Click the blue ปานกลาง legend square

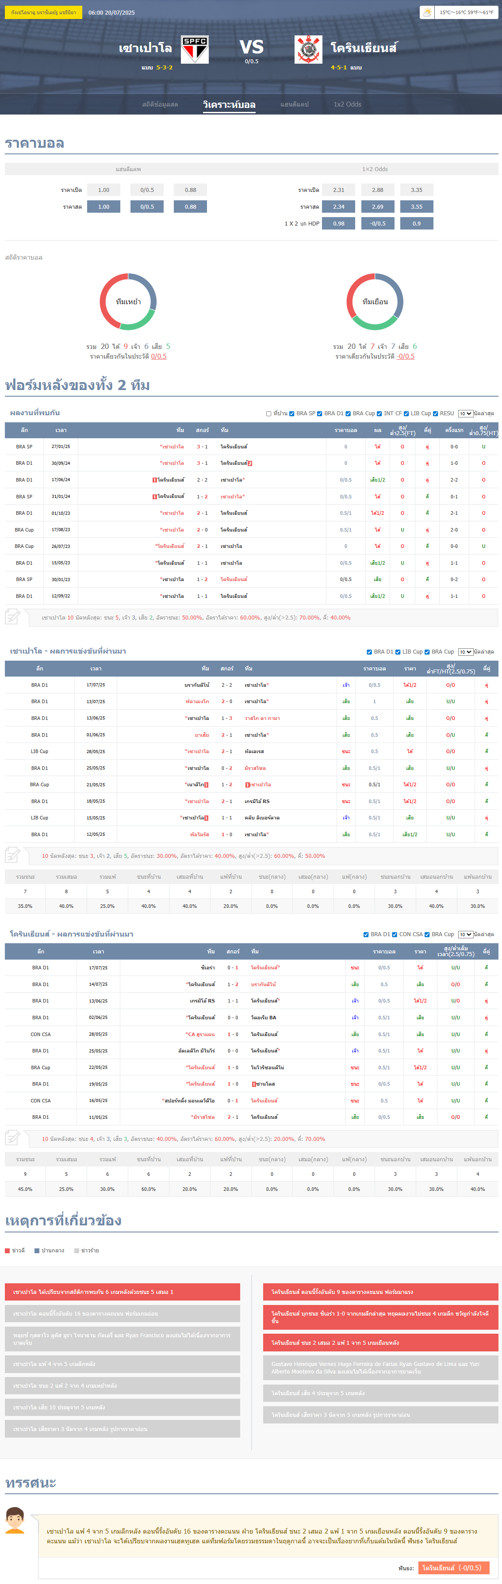tap(37, 1250)
